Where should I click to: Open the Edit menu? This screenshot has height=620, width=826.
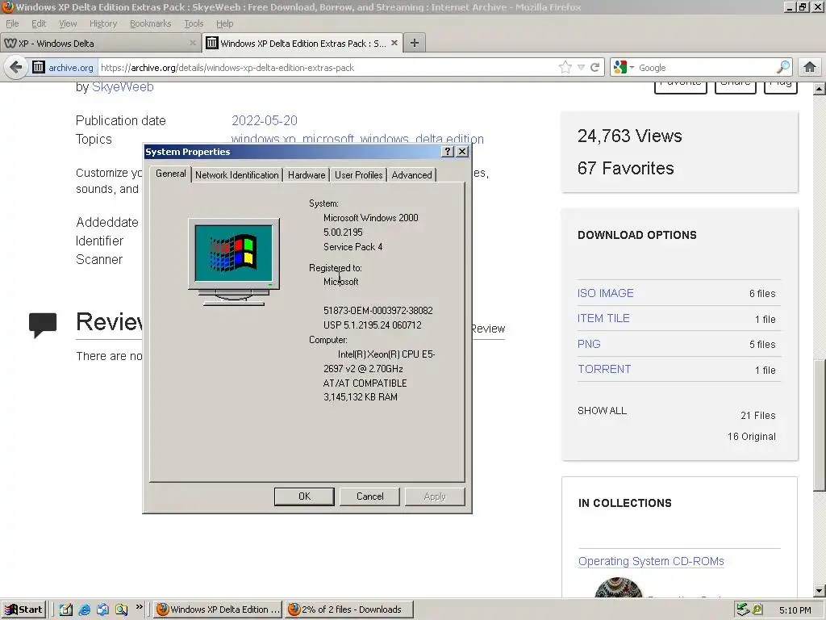tap(39, 23)
